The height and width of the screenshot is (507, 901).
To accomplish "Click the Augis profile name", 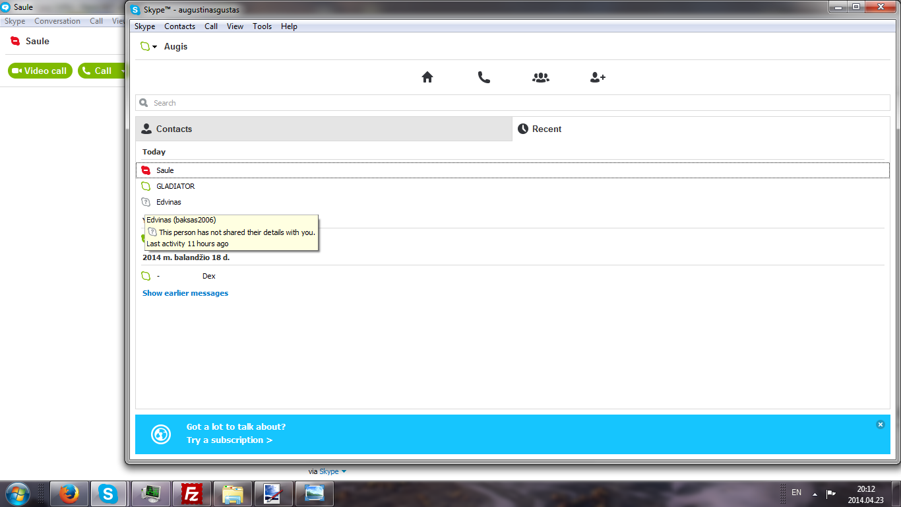I will coord(175,47).
